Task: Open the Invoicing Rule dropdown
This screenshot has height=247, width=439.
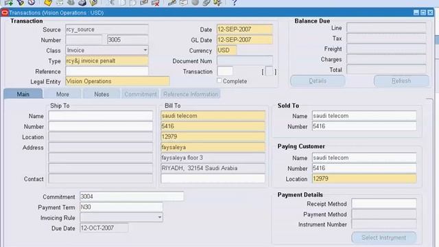Action: click(160, 217)
